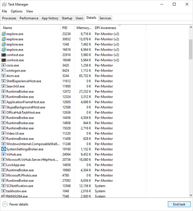Select PID 11408 RuntimeBroker.exe row
The height and width of the screenshot is (211, 193).
click(73, 139)
